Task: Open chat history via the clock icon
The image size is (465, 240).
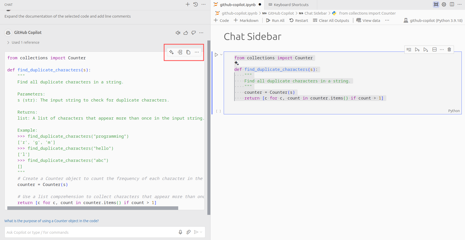Action: pyautogui.click(x=196, y=4)
